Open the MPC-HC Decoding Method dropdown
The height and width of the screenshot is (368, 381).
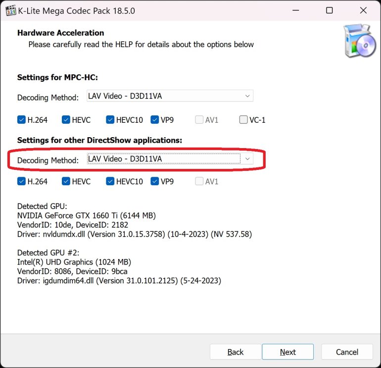170,97
